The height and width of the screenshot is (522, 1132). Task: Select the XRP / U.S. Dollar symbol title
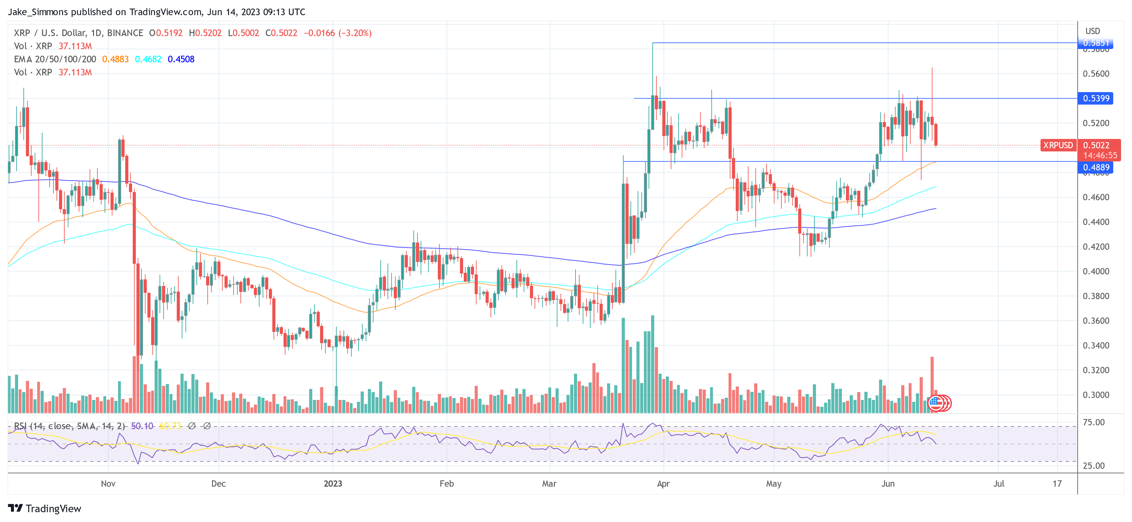(78, 33)
